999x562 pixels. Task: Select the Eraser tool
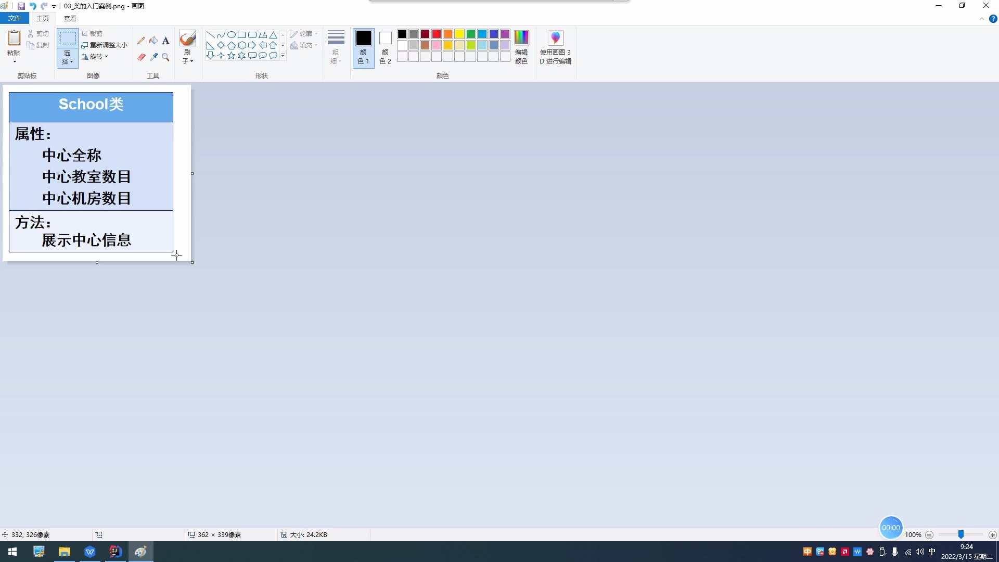click(141, 57)
